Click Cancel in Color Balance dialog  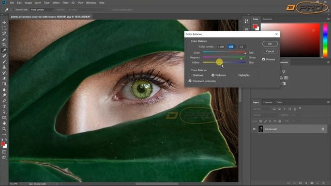click(270, 51)
